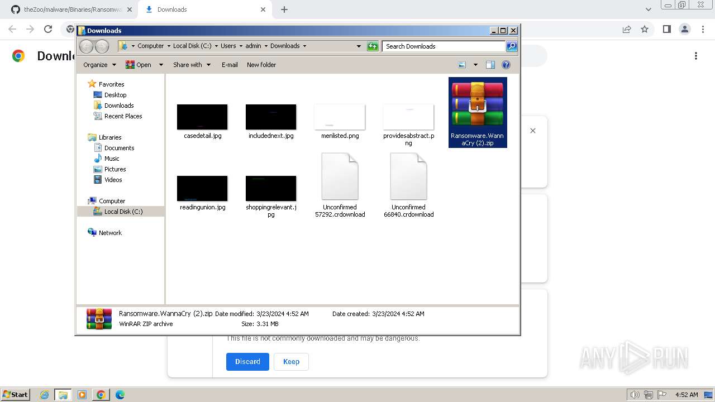Toggle the preview pane button
The image size is (715, 402).
pyautogui.click(x=490, y=65)
